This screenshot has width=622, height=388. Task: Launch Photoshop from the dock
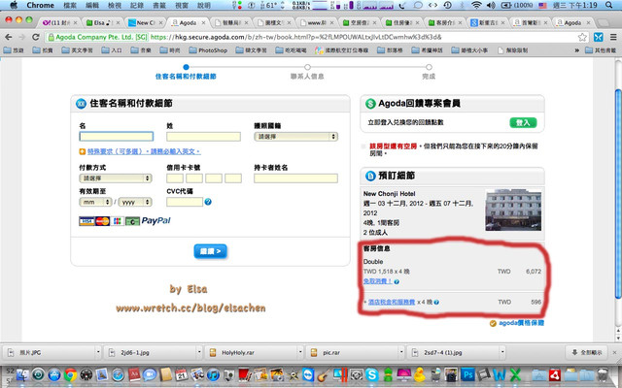468,374
